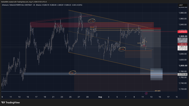The image size is (189, 106).
Task: Click the Ethereum / TetherUS PERPETUAL CONTRACT title
Action: click(x=17, y=5)
